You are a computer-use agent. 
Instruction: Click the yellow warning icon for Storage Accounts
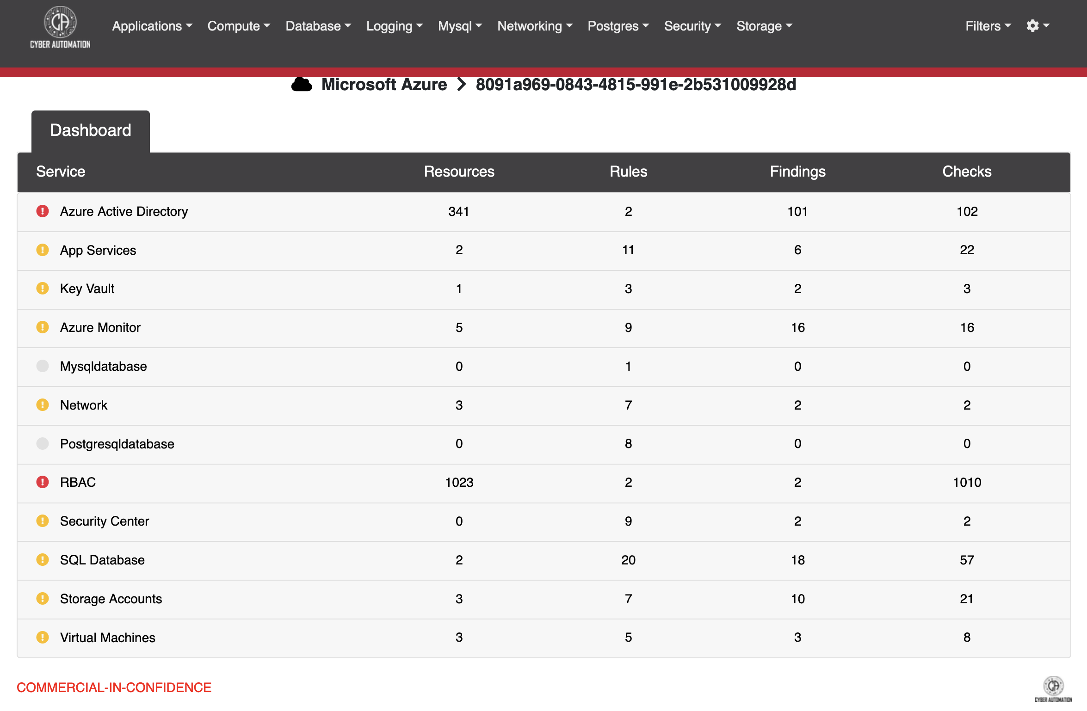(43, 599)
